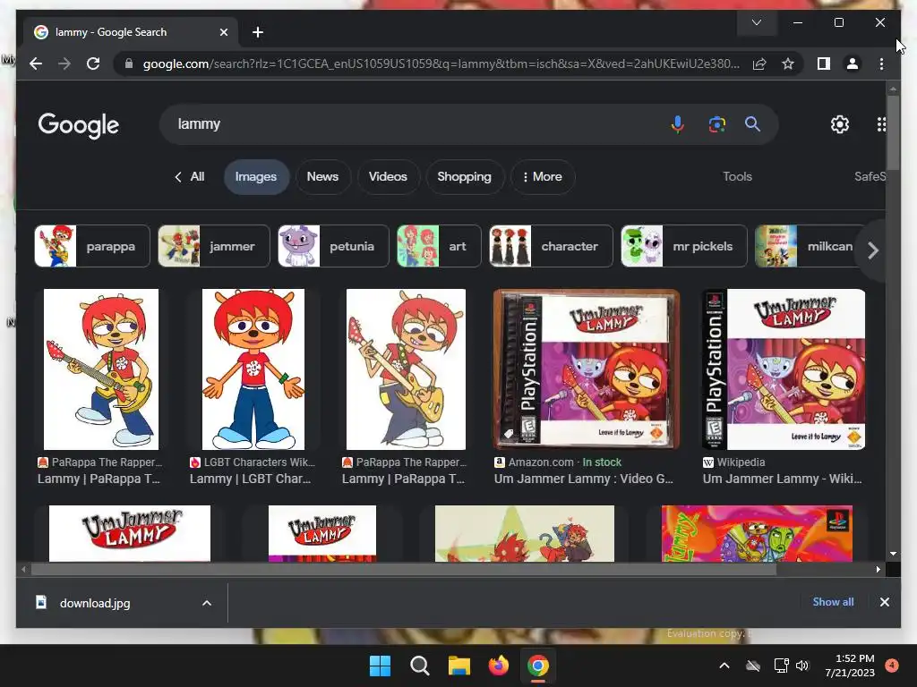This screenshot has height=687, width=917.
Task: Select the Images tab
Action: (x=256, y=176)
